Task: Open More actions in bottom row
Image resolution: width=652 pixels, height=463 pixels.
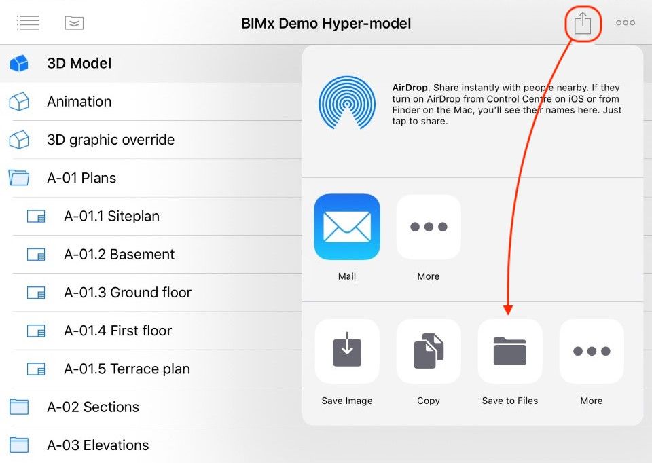Action: click(x=592, y=351)
